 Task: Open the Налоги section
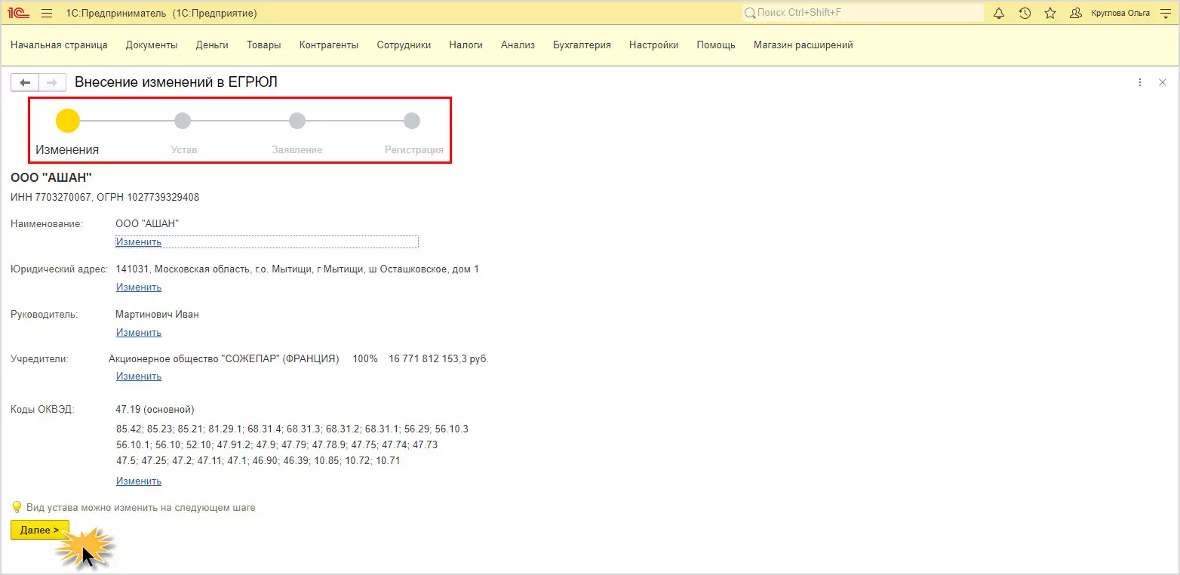point(466,45)
